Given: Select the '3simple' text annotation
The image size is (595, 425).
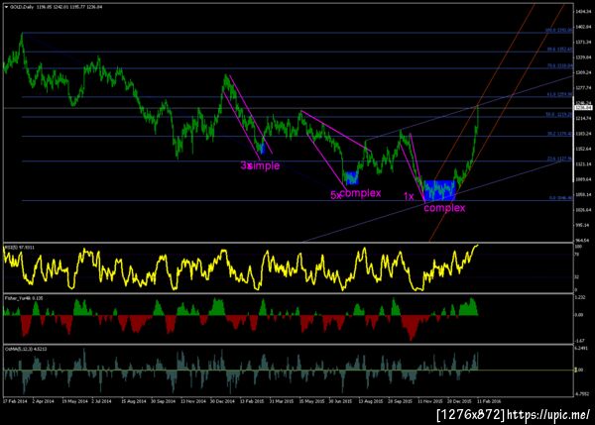Looking at the screenshot, I should [x=260, y=165].
